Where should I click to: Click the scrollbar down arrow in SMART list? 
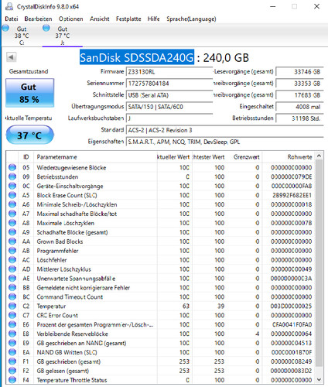pyautogui.click(x=319, y=380)
